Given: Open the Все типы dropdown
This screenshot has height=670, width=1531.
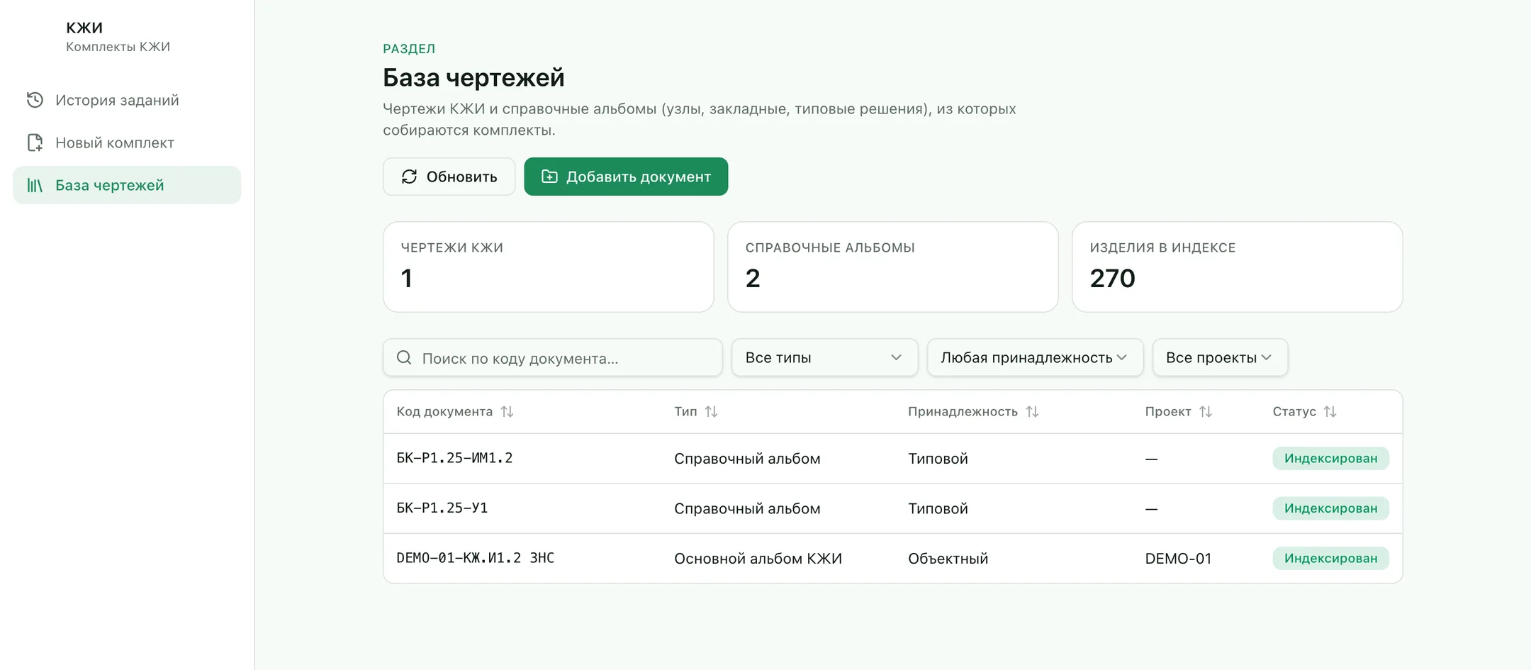Looking at the screenshot, I should pyautogui.click(x=824, y=357).
